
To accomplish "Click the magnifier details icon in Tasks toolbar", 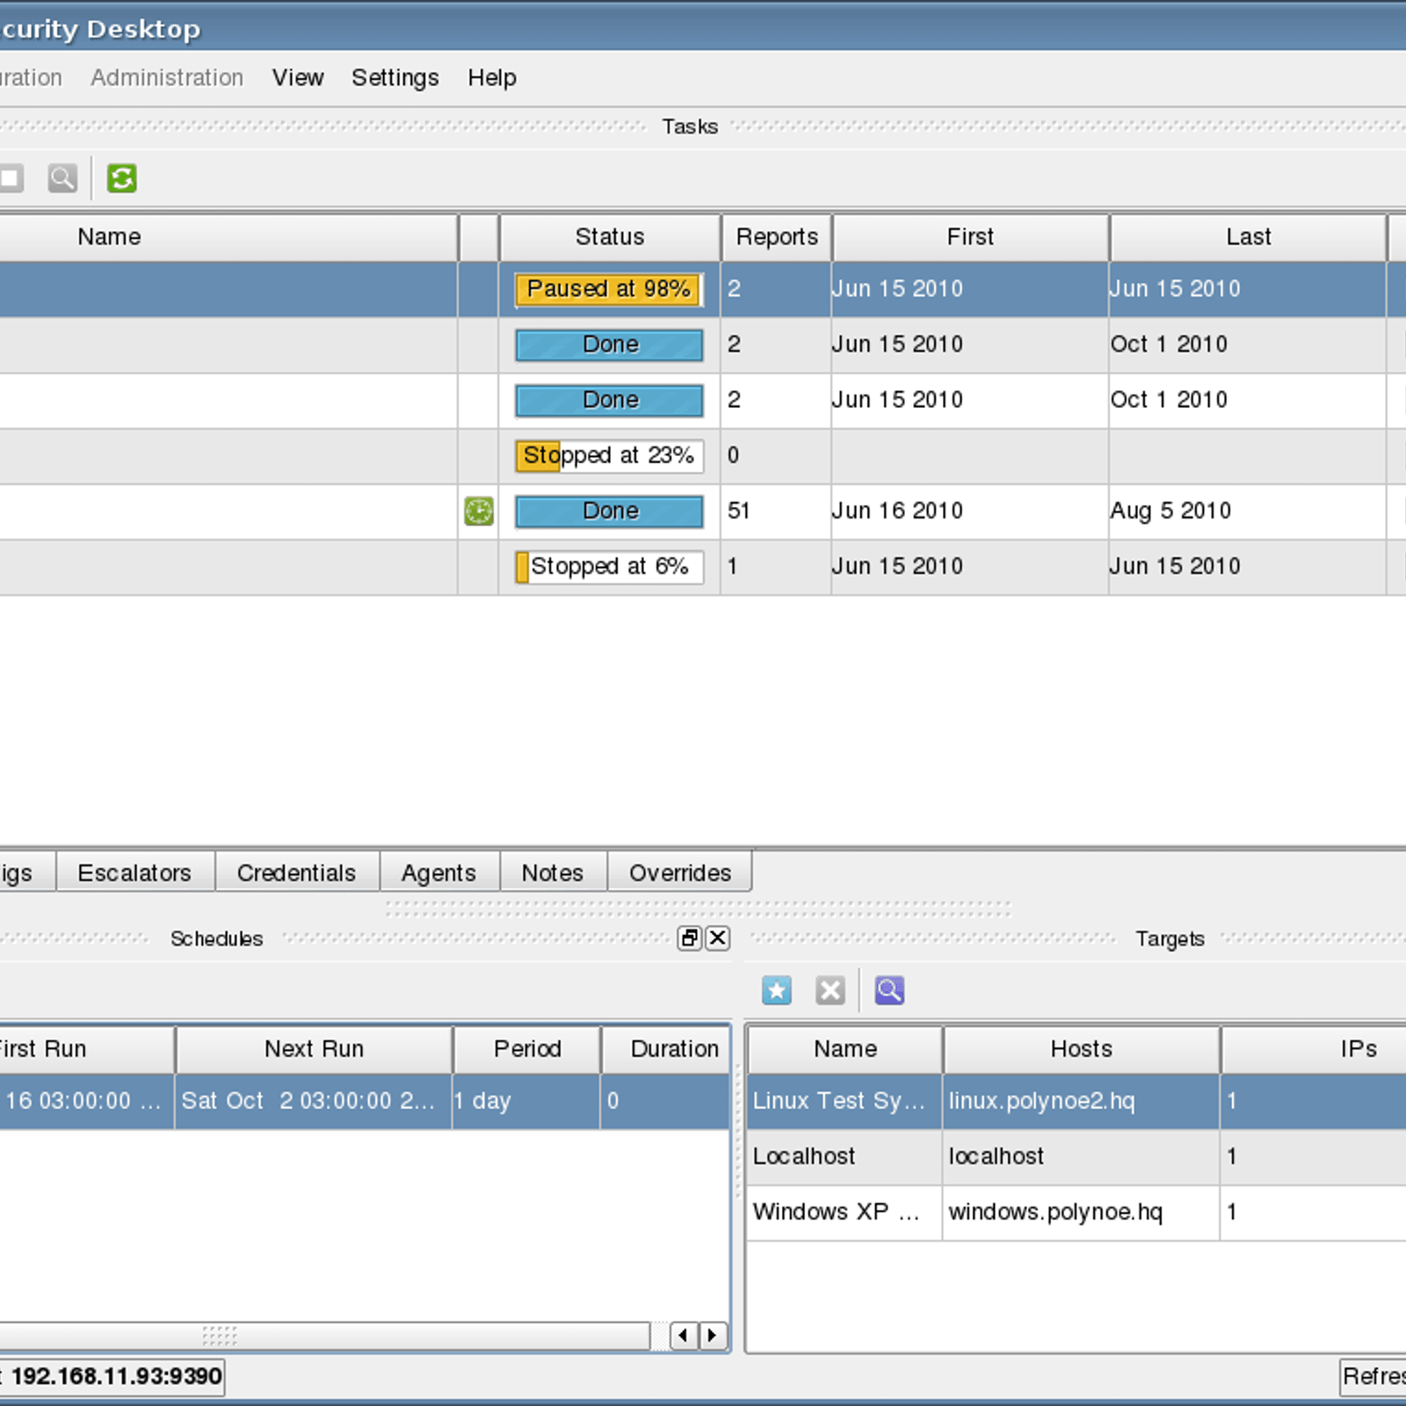I will point(62,178).
